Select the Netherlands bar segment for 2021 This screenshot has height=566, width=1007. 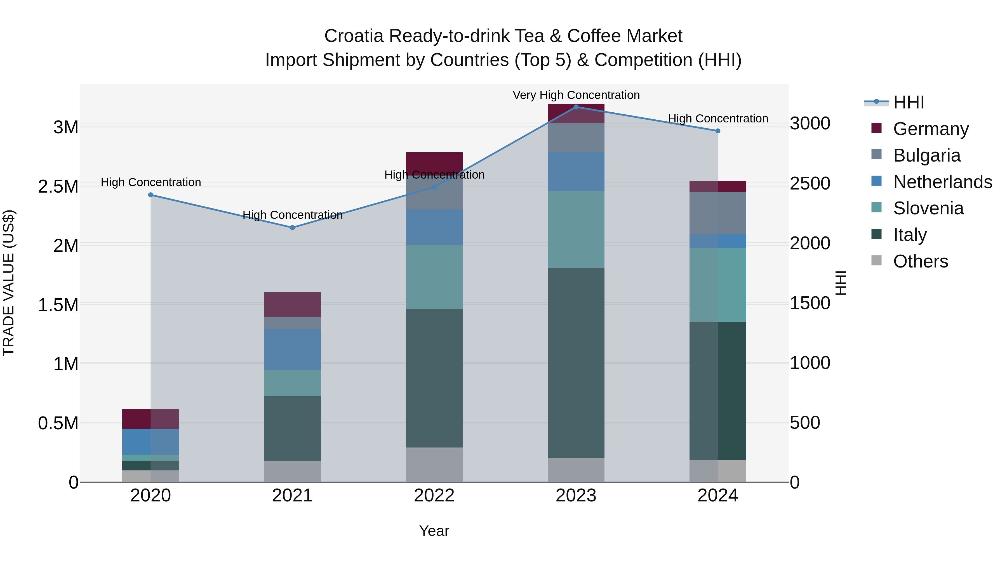[292, 350]
